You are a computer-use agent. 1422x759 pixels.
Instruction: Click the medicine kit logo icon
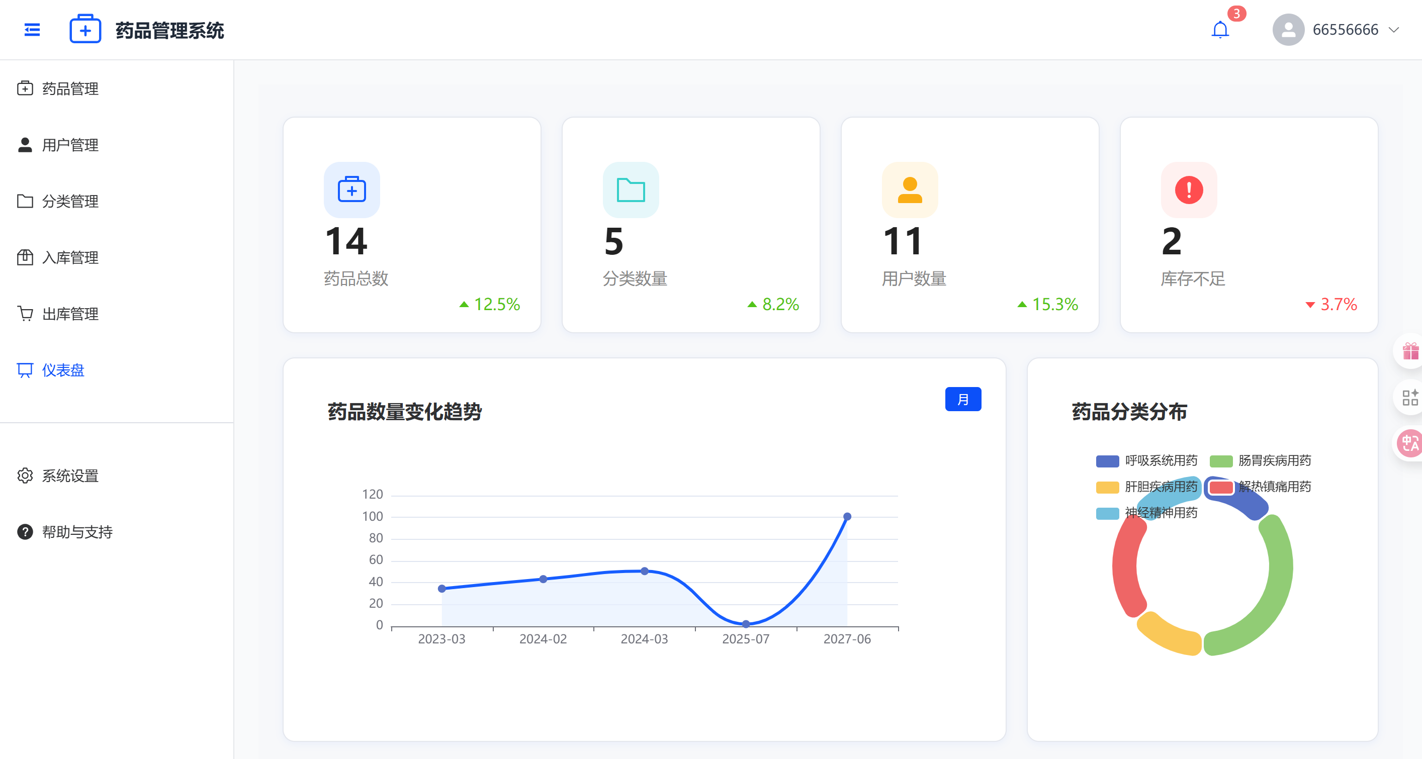click(85, 30)
